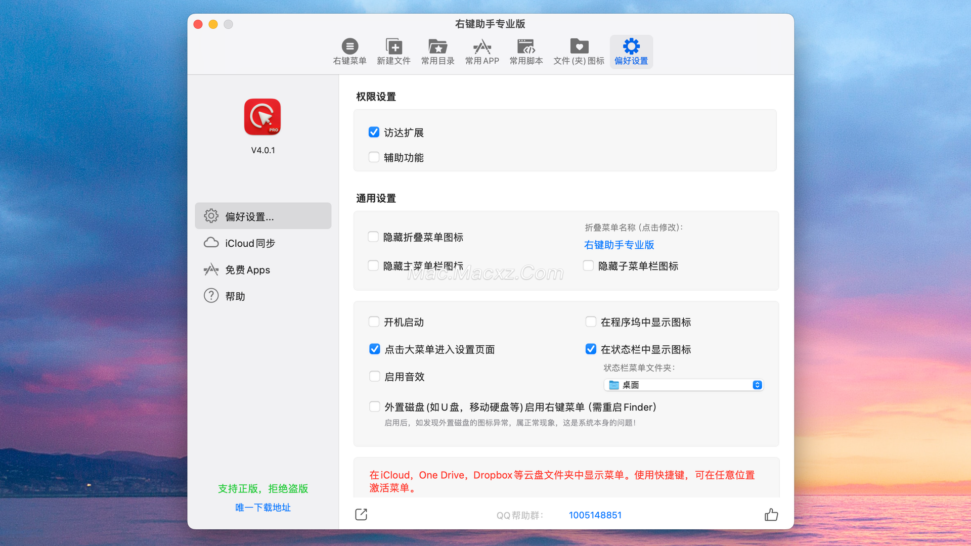Click the share/export icon at bottom left
Image resolution: width=971 pixels, height=546 pixels.
pyautogui.click(x=361, y=515)
